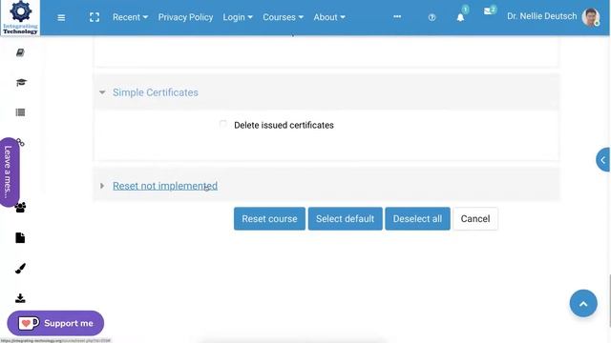Open the participants group icon

20,208
